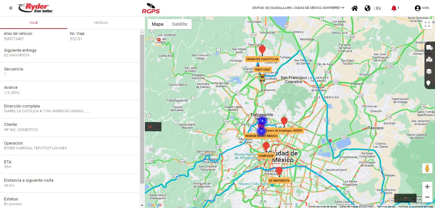Screen dimensions: 435x208
Task: Select the Mapa map type
Action: tap(157, 24)
